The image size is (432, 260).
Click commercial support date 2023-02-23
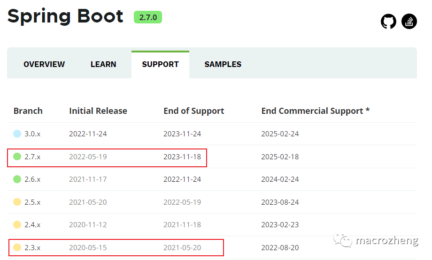click(x=280, y=224)
